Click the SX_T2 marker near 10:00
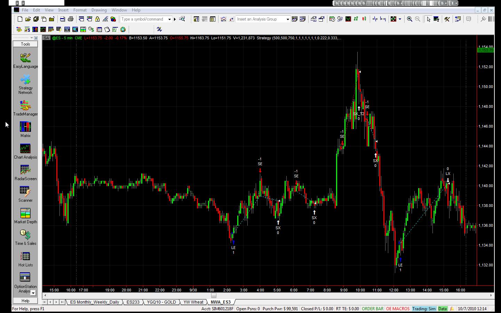The image size is (501, 313). click(359, 114)
